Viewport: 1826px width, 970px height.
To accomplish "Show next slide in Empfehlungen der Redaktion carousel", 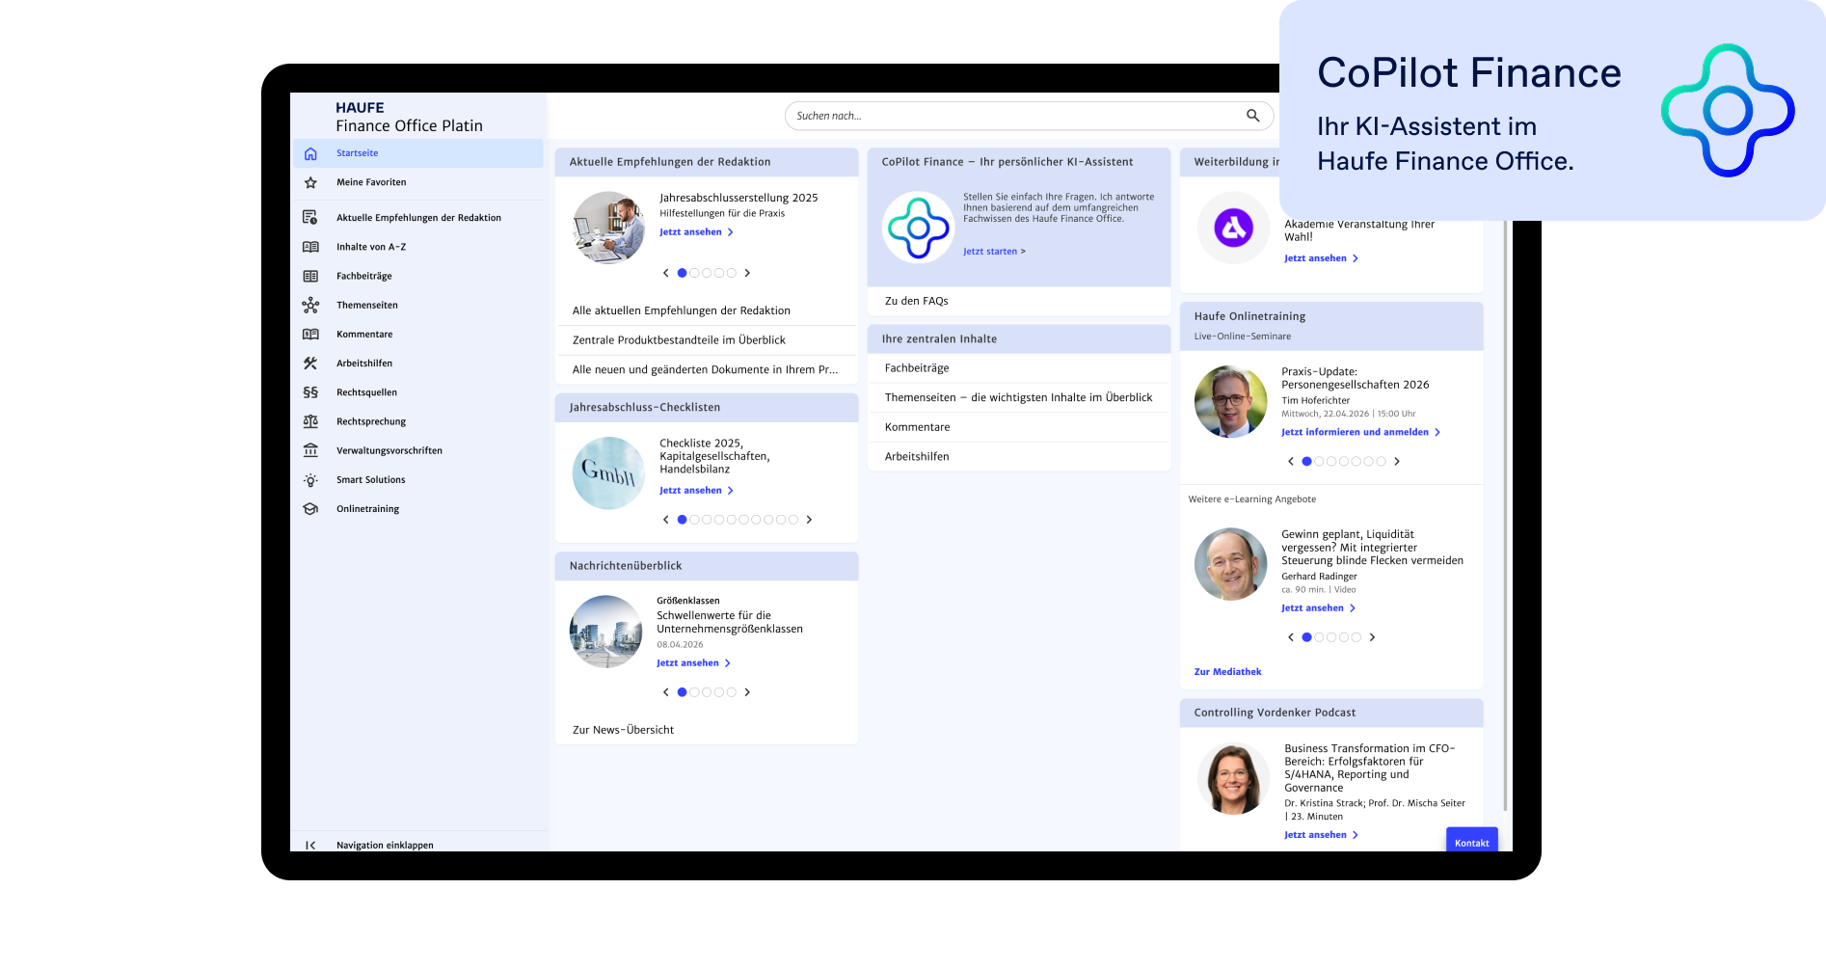I will click(x=747, y=273).
